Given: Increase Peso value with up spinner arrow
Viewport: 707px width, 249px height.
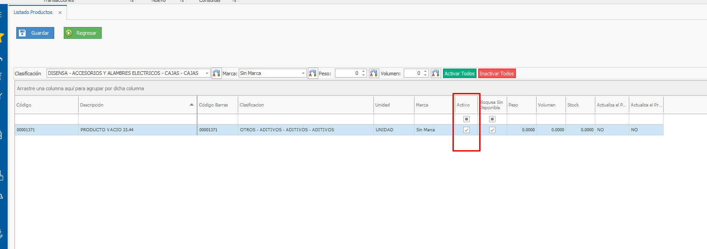Looking at the screenshot, I should [x=364, y=71].
